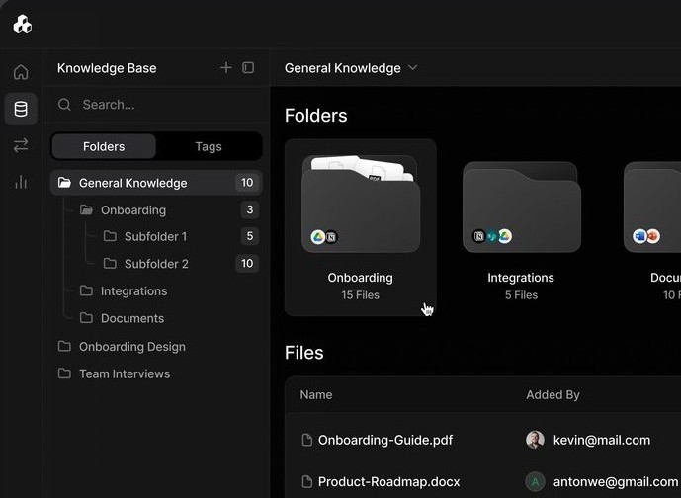Click the Knowledge Base sidebar title

pos(107,68)
